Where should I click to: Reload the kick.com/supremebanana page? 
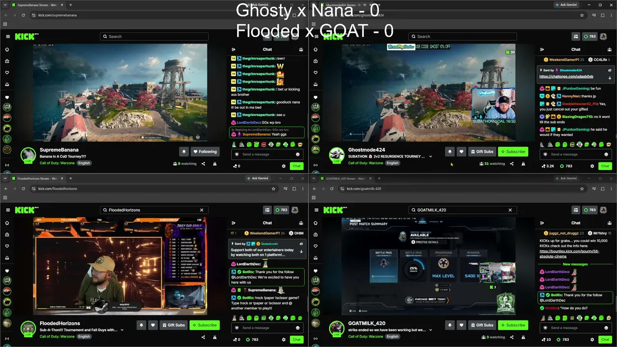pos(23,15)
